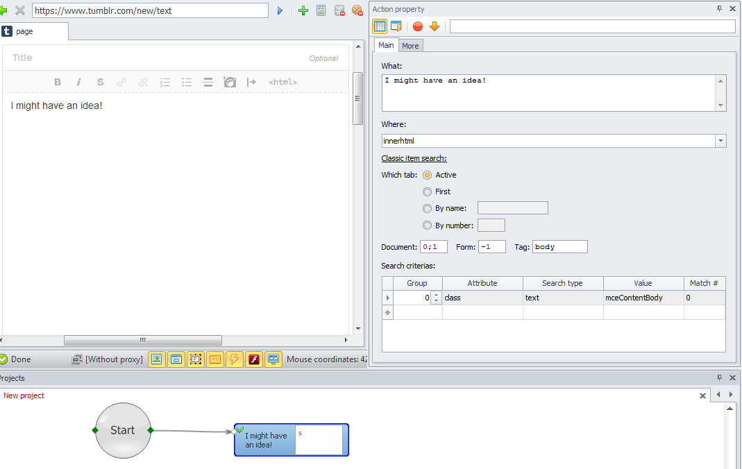Screen dimensions: 742x469
Task: Select the First tab radio button
Action: (428, 191)
